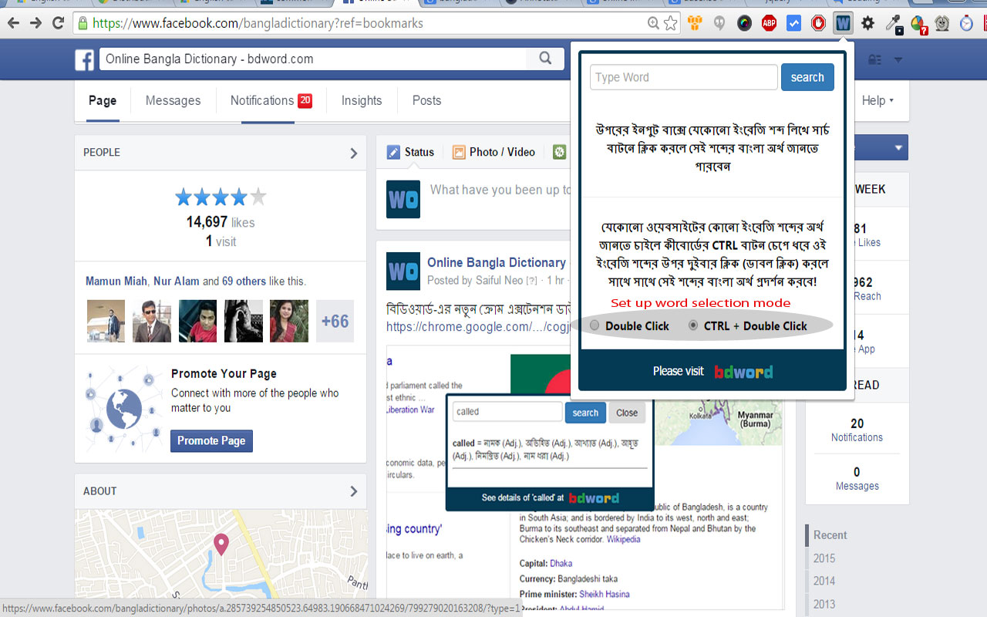Click the Type Word input field

pyautogui.click(x=684, y=77)
